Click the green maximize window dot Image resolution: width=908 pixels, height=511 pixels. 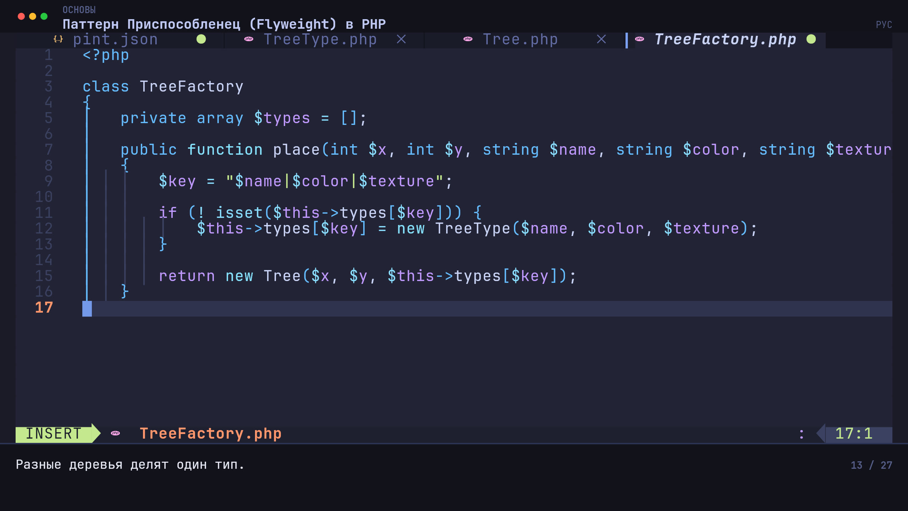click(x=44, y=16)
